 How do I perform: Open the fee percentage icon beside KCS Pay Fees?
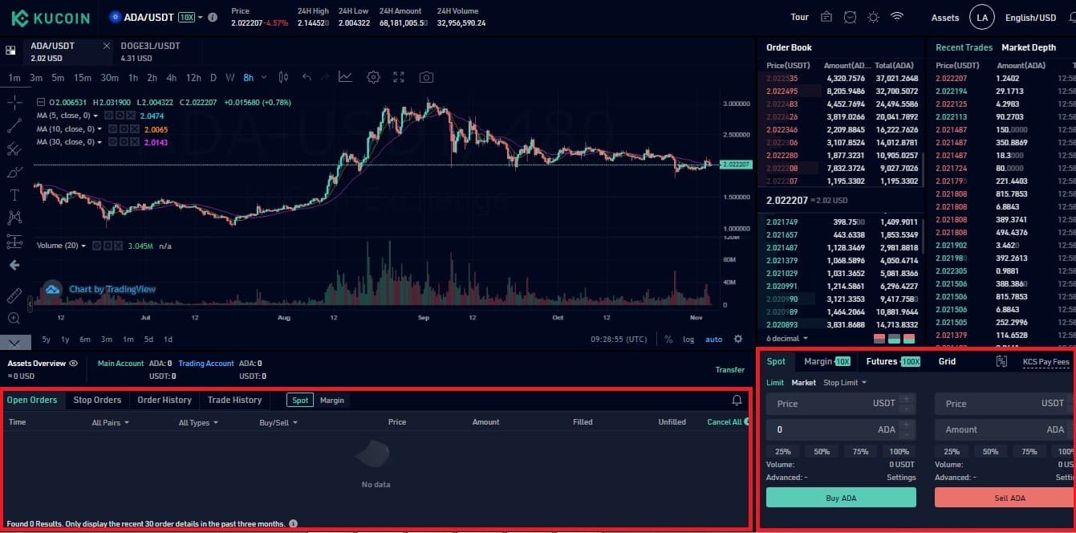pos(1001,361)
